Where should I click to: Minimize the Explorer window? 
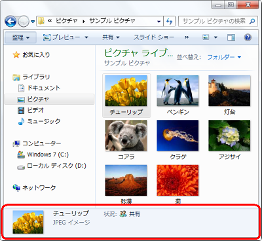[x=219, y=5]
